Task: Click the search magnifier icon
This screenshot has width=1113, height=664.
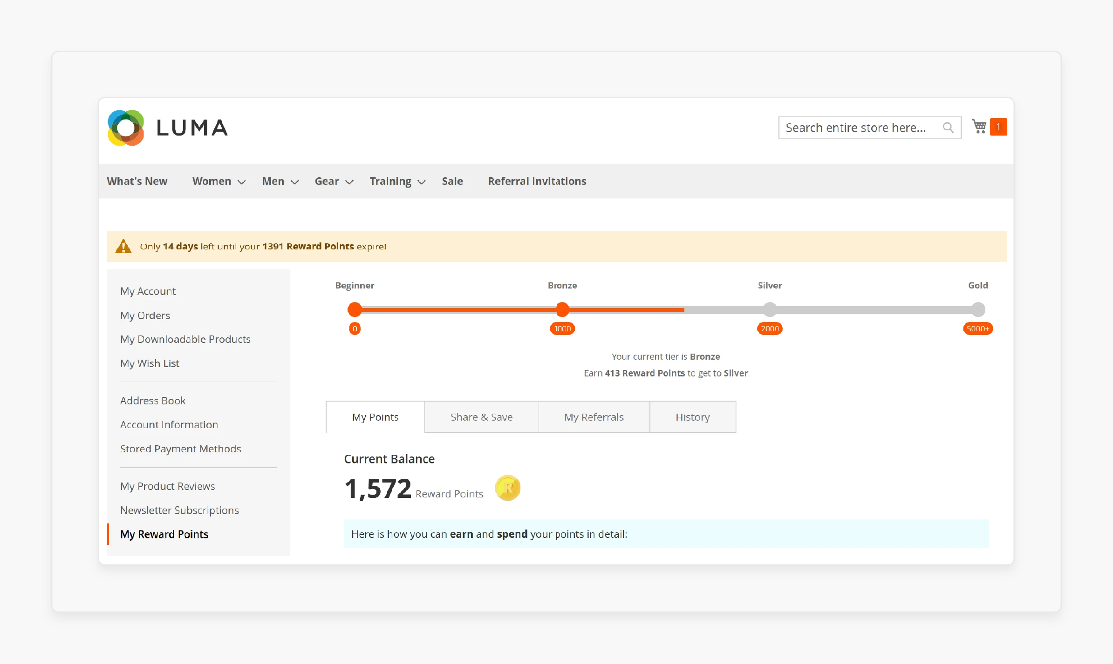Action: [x=948, y=127]
